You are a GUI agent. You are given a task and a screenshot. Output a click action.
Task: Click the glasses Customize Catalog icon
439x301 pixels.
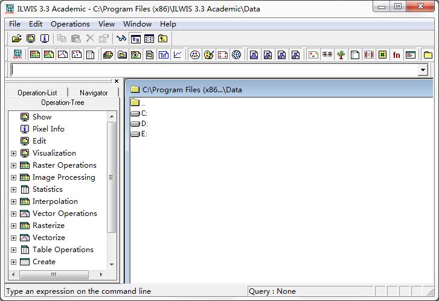point(122,39)
